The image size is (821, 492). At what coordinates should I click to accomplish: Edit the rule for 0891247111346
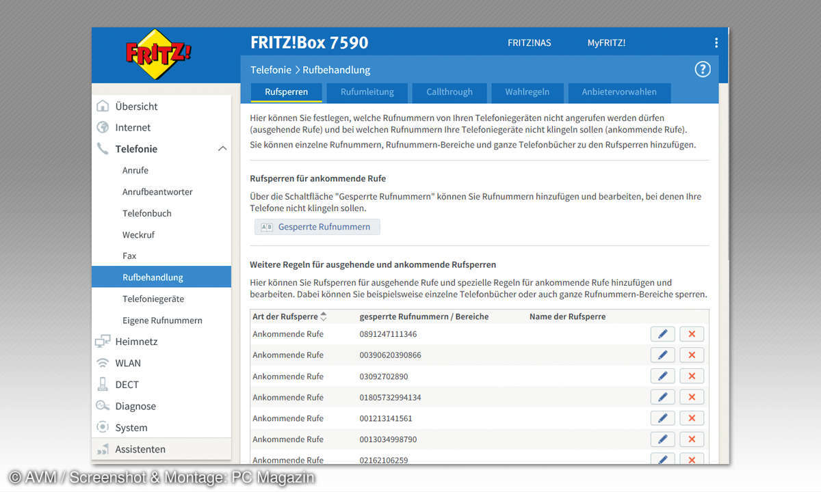click(x=662, y=334)
